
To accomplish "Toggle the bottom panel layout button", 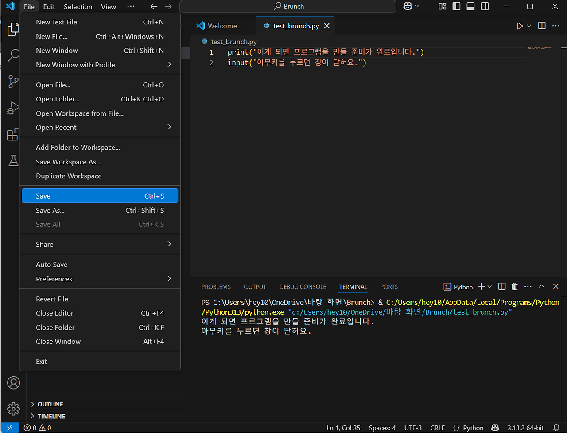I will [471, 7].
